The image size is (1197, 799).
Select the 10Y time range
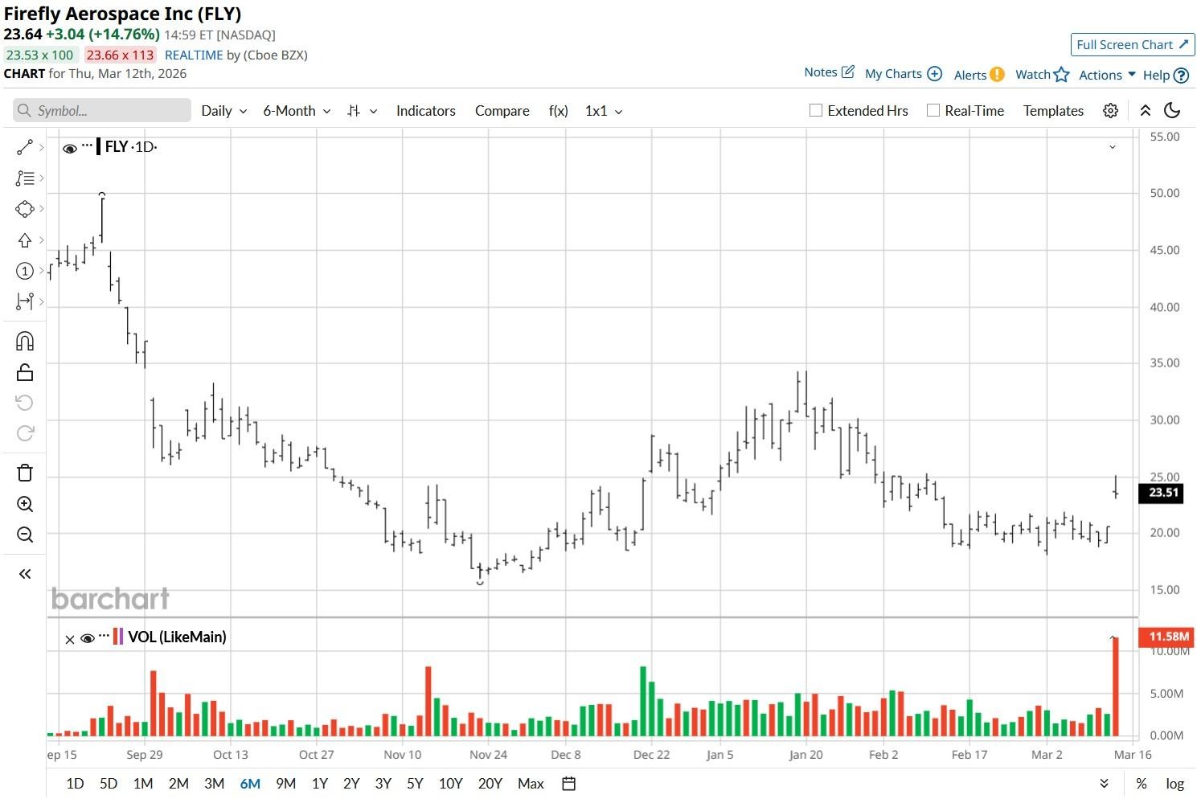tap(451, 784)
